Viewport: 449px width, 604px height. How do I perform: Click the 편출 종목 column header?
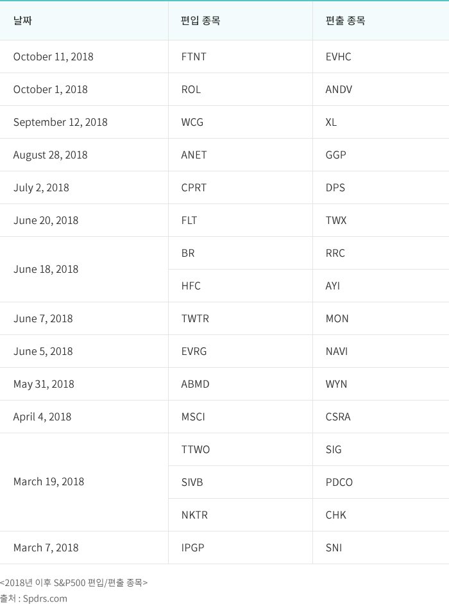tap(345, 21)
